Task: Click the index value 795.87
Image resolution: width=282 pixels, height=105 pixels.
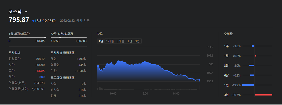Action: pyautogui.click(x=19, y=20)
